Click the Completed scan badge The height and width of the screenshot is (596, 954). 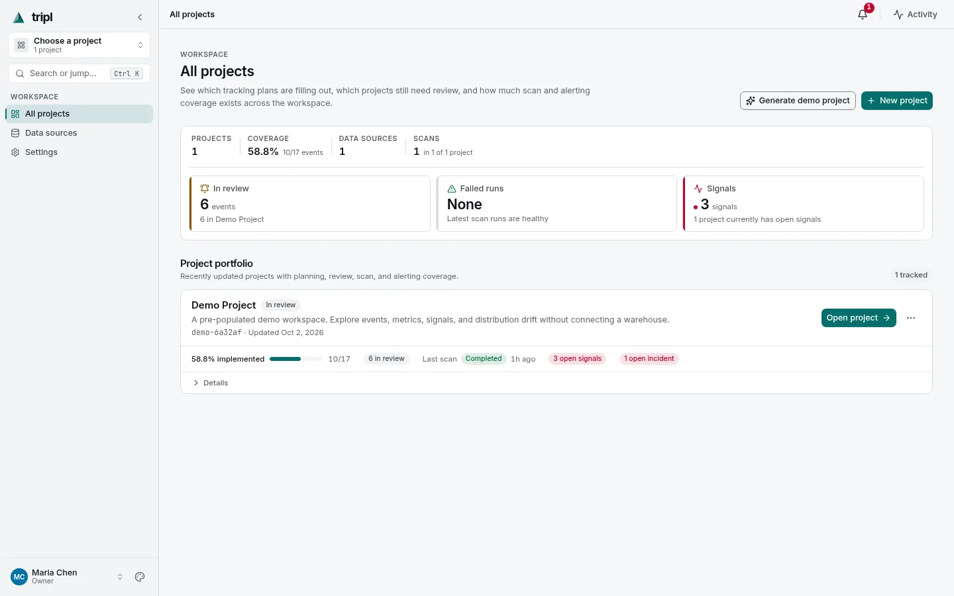pos(484,359)
